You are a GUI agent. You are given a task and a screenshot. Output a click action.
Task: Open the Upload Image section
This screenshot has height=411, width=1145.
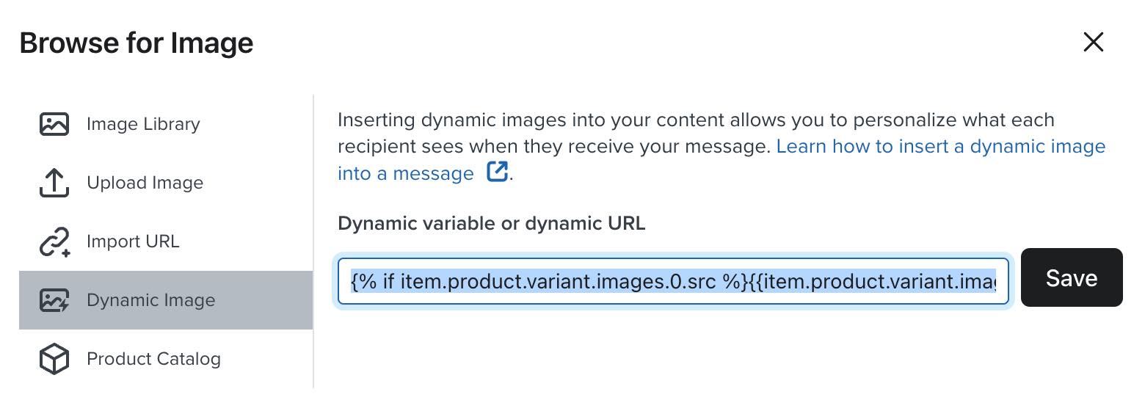[x=145, y=183]
